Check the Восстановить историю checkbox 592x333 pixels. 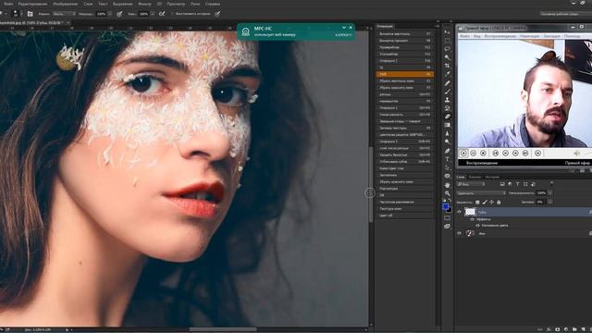click(172, 14)
